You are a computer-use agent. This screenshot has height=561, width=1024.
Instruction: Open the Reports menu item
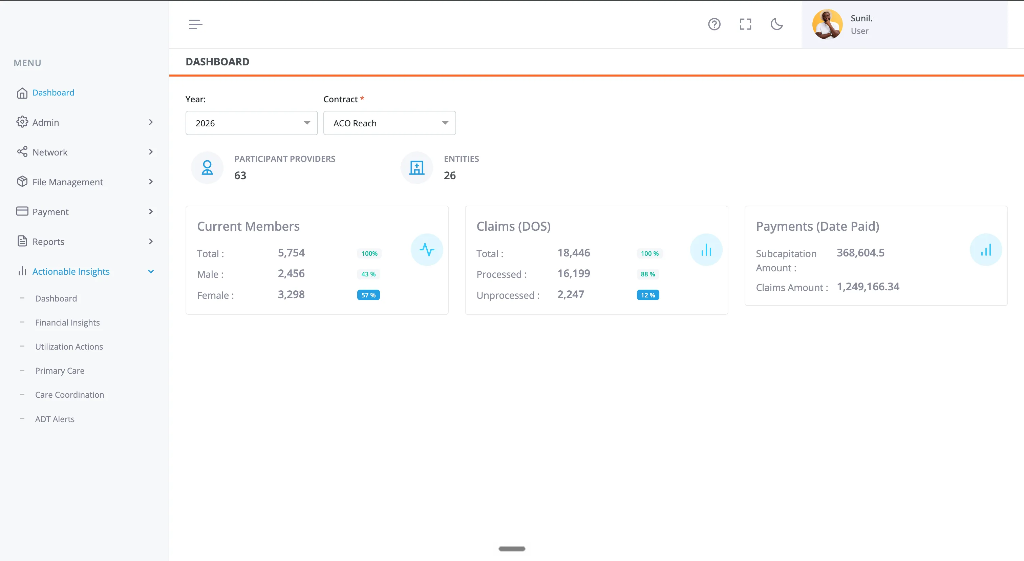pos(48,242)
